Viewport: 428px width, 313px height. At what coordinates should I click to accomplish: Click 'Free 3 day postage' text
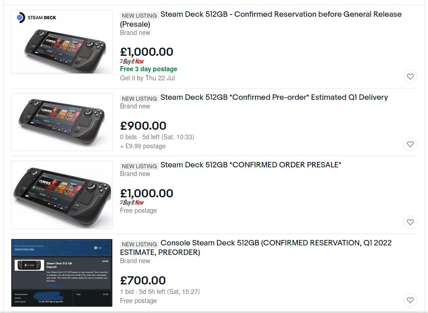click(x=149, y=69)
